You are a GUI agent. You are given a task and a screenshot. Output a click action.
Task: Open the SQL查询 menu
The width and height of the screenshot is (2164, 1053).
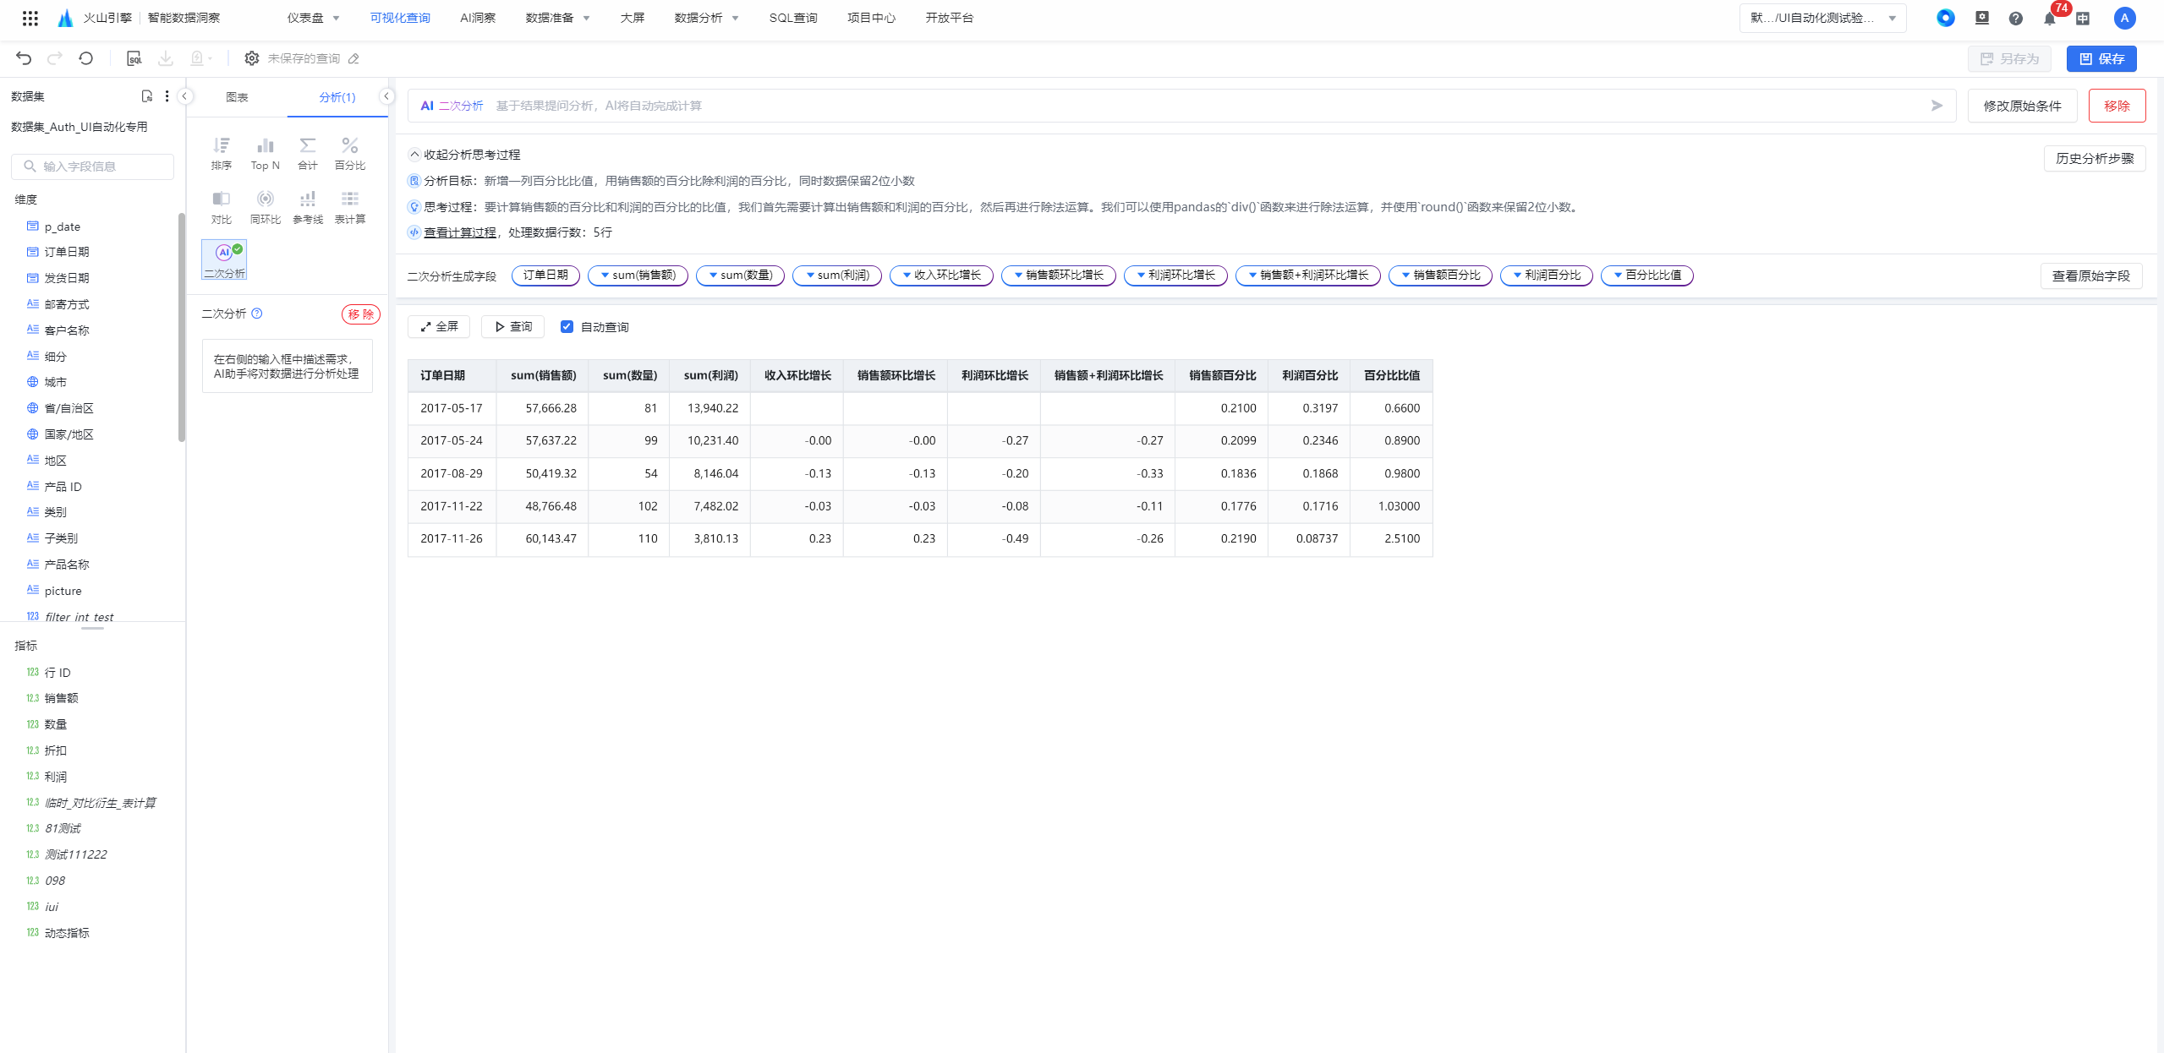coord(793,18)
